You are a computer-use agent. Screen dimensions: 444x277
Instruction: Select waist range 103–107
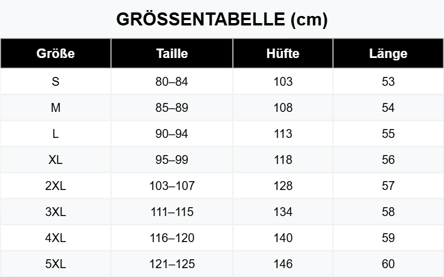tap(172, 186)
